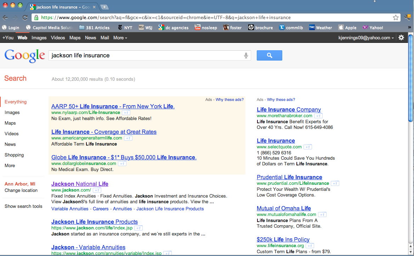
Task: Open Google settings gear icon
Action: 401,38
